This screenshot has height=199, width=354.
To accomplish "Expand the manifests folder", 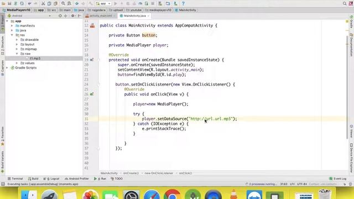I will pos(12,26).
